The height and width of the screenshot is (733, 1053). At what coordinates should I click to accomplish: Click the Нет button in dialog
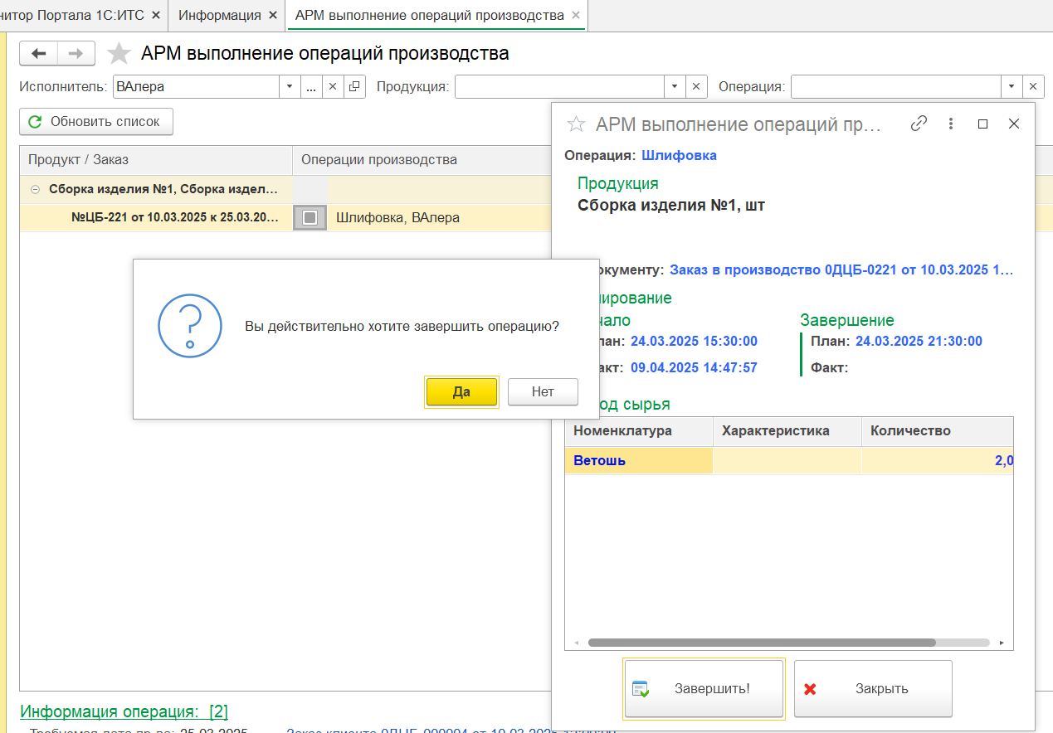(543, 392)
